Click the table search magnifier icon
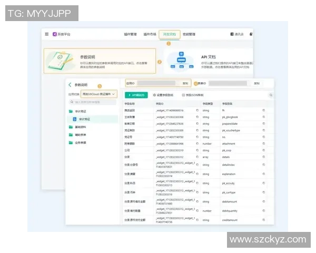The height and width of the screenshot is (253, 316). click(x=271, y=95)
